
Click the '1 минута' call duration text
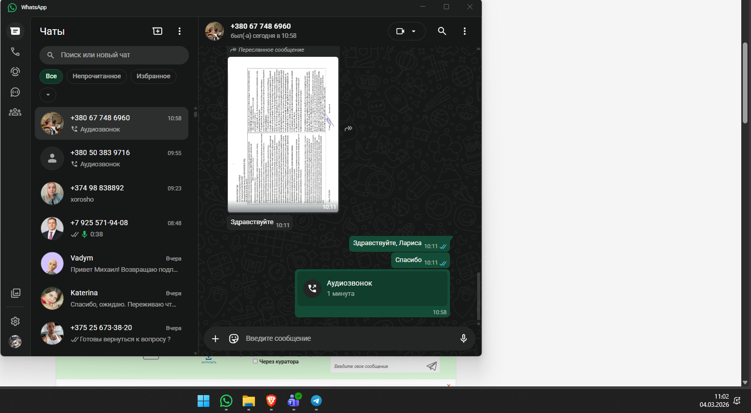340,294
